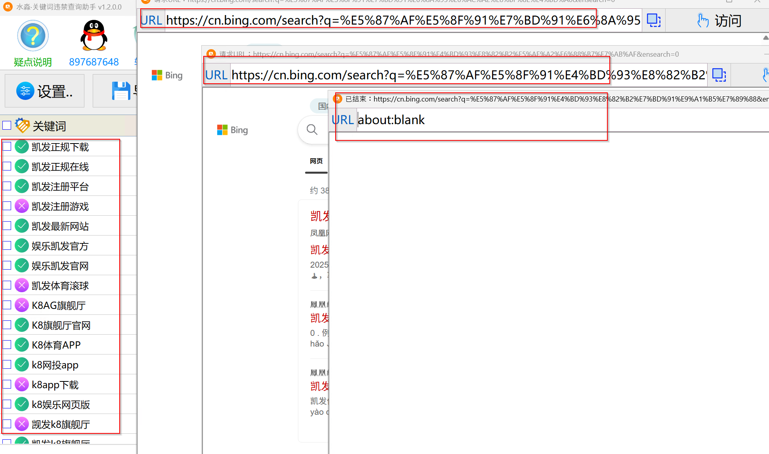Screen dimensions: 769x454
Task: Tick the checkbox for 娱乐凯发官网
Action: [7, 266]
